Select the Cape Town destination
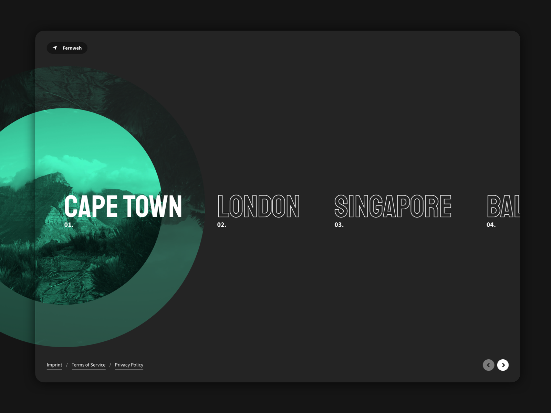Viewport: 551px width, 413px height. (123, 206)
